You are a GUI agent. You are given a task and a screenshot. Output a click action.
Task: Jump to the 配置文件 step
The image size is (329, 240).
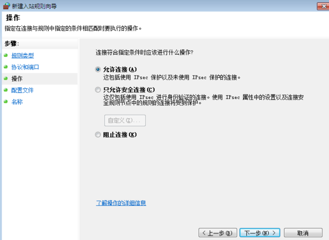[x=22, y=90]
